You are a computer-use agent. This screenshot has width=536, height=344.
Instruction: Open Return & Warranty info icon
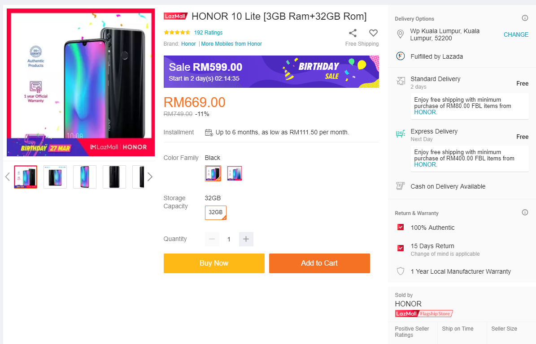tap(525, 213)
